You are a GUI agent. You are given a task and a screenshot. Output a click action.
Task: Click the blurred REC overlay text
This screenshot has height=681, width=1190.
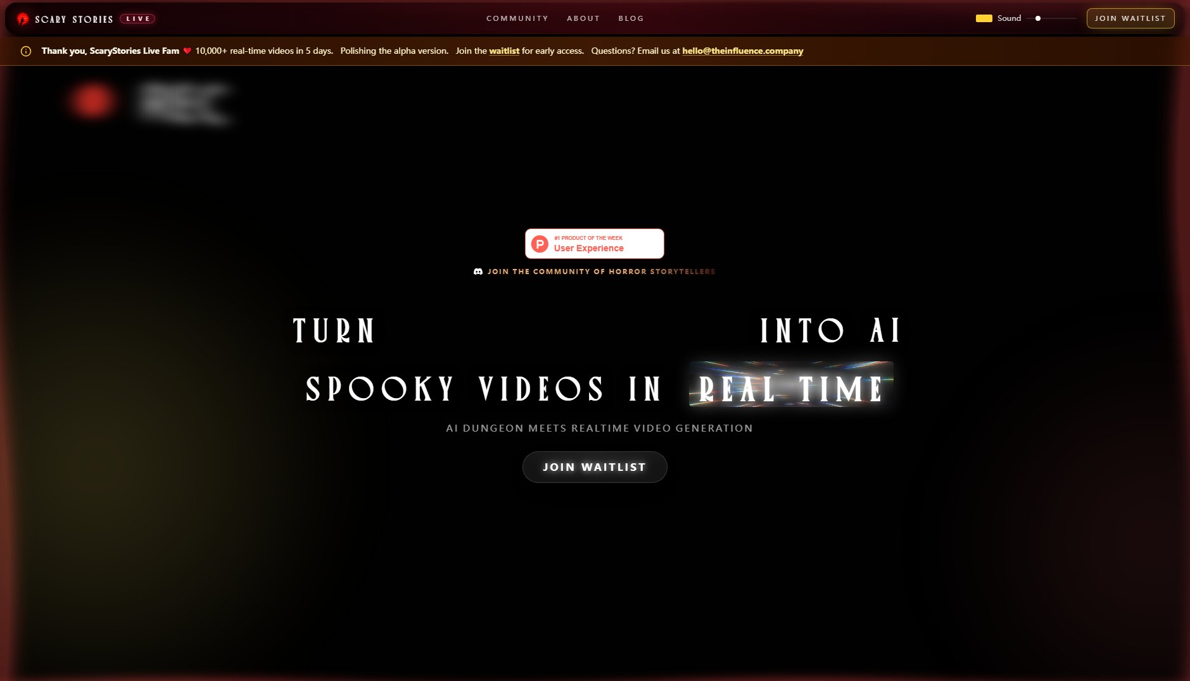(184, 105)
